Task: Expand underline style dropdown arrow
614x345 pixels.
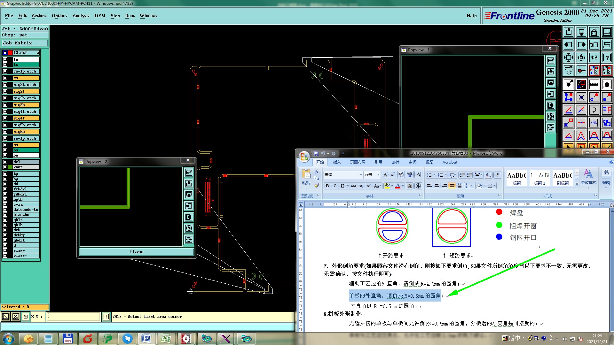Action: 348,186
